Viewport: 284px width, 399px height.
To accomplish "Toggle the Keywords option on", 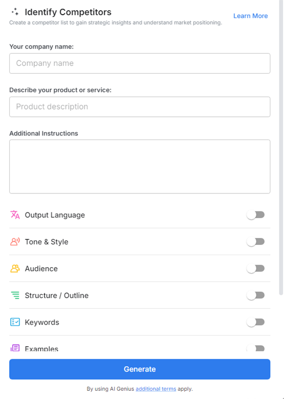I will 256,322.
